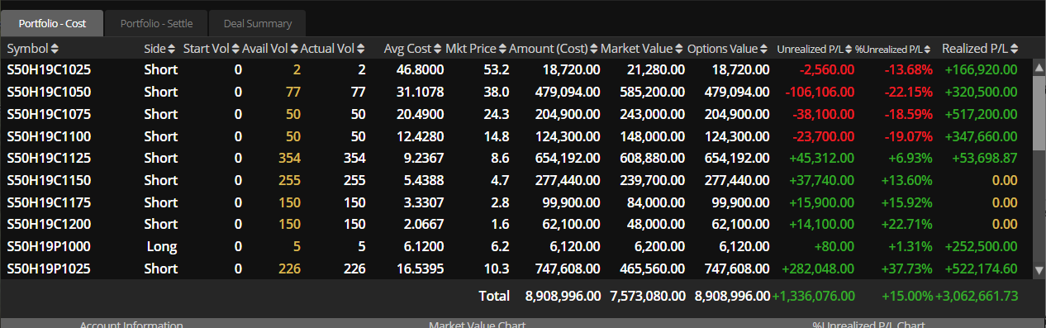Select the S50H19P1000 Long position row
Image resolution: width=1046 pixels, height=328 pixels.
[x=516, y=246]
